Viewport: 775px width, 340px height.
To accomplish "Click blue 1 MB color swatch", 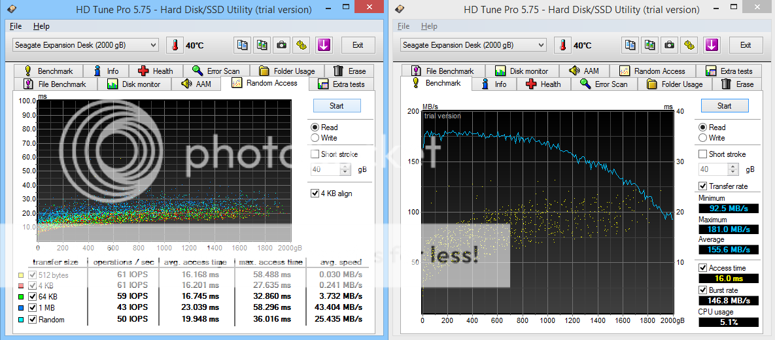I will point(20,308).
